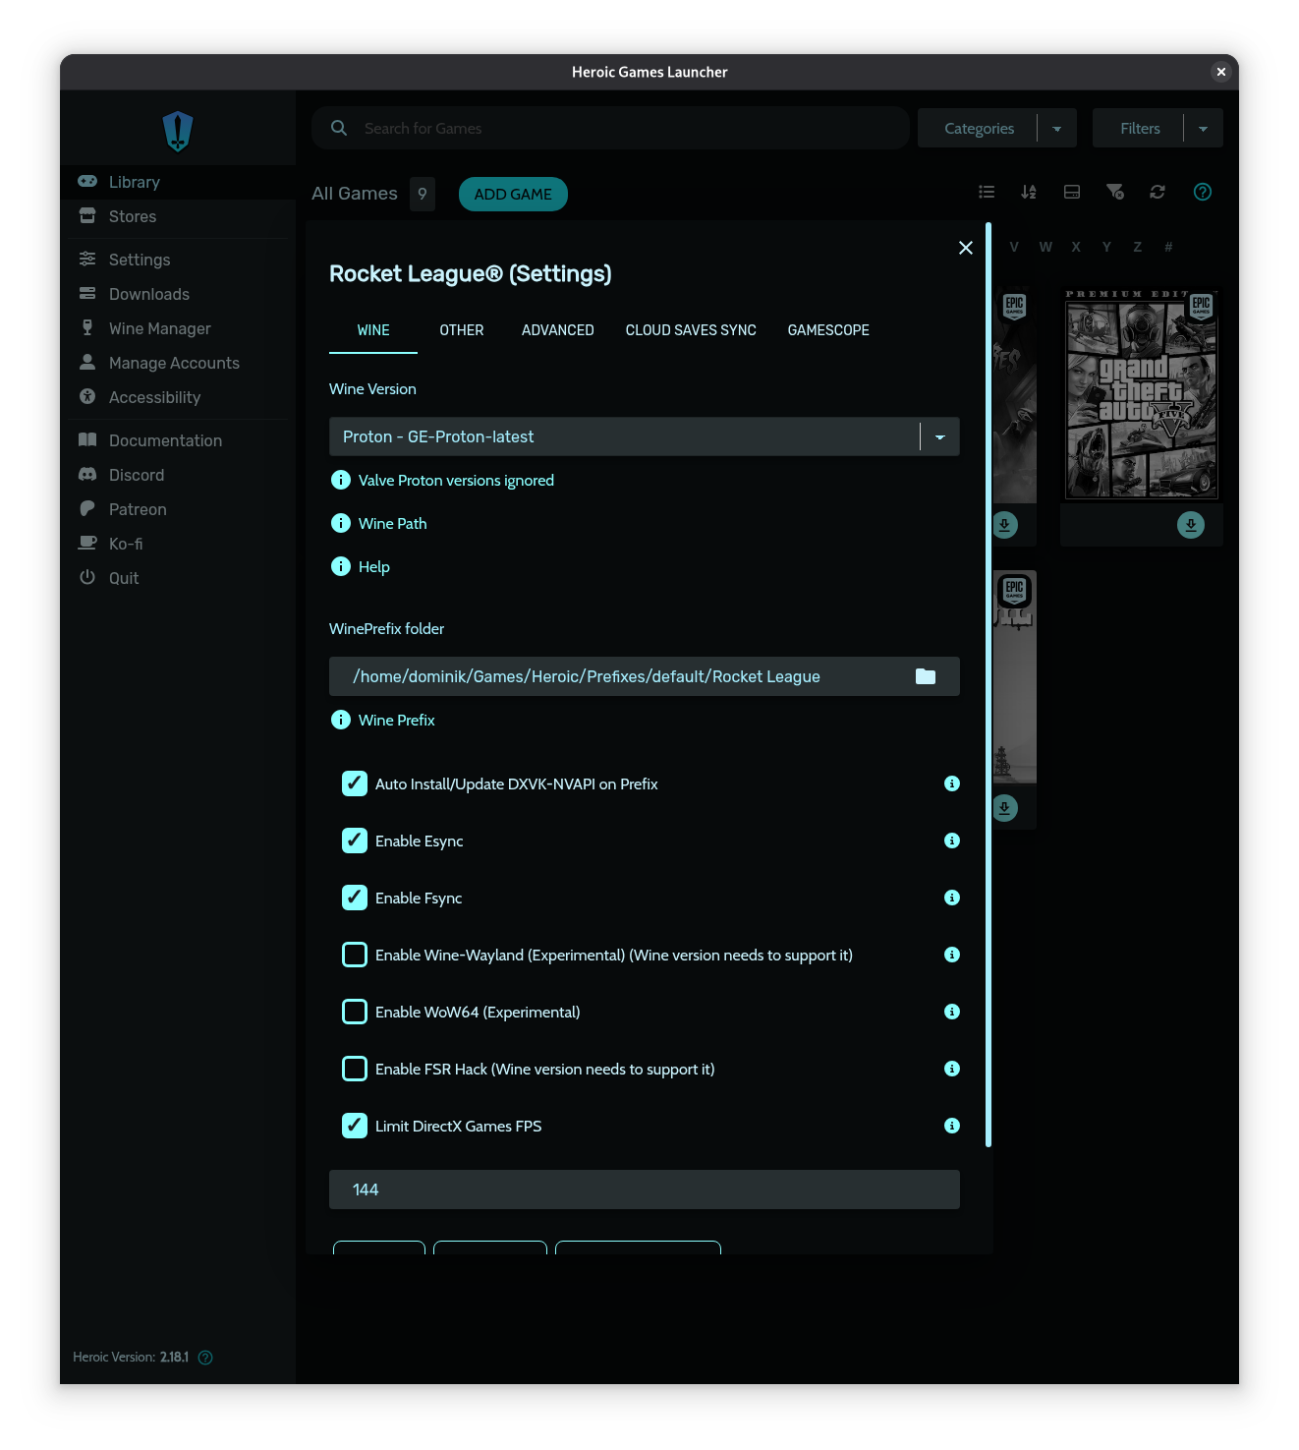The image size is (1299, 1450).
Task: Enable Wine-Wayland (Experimental) checkbox
Action: click(x=355, y=955)
